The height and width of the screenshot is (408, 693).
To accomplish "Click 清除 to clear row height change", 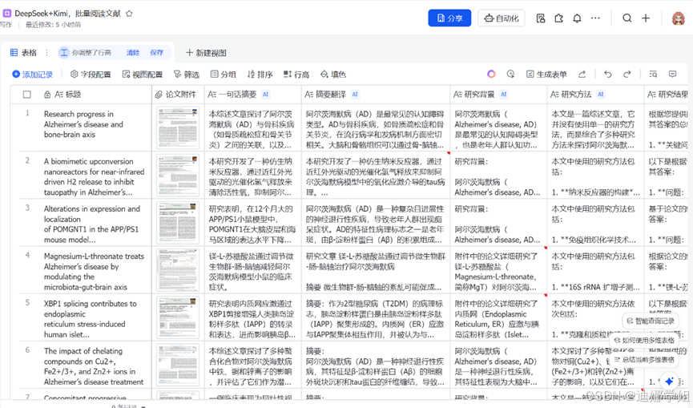I will [x=132, y=53].
